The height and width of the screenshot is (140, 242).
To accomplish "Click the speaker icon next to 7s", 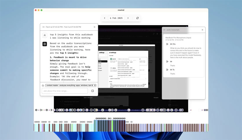I will 171,70.
